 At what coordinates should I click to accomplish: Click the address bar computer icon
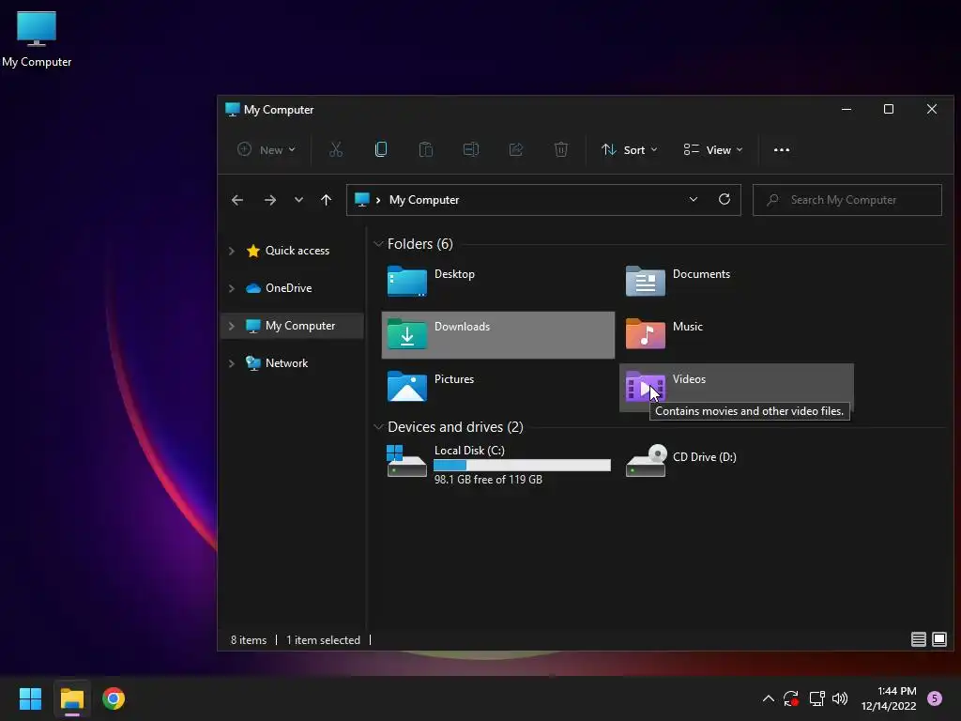point(362,199)
